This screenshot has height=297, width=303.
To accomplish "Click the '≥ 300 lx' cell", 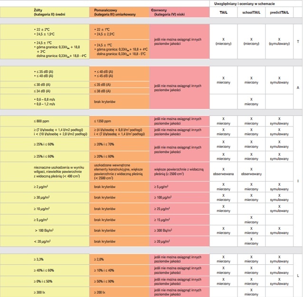I will pyautogui.click(x=45, y=292).
